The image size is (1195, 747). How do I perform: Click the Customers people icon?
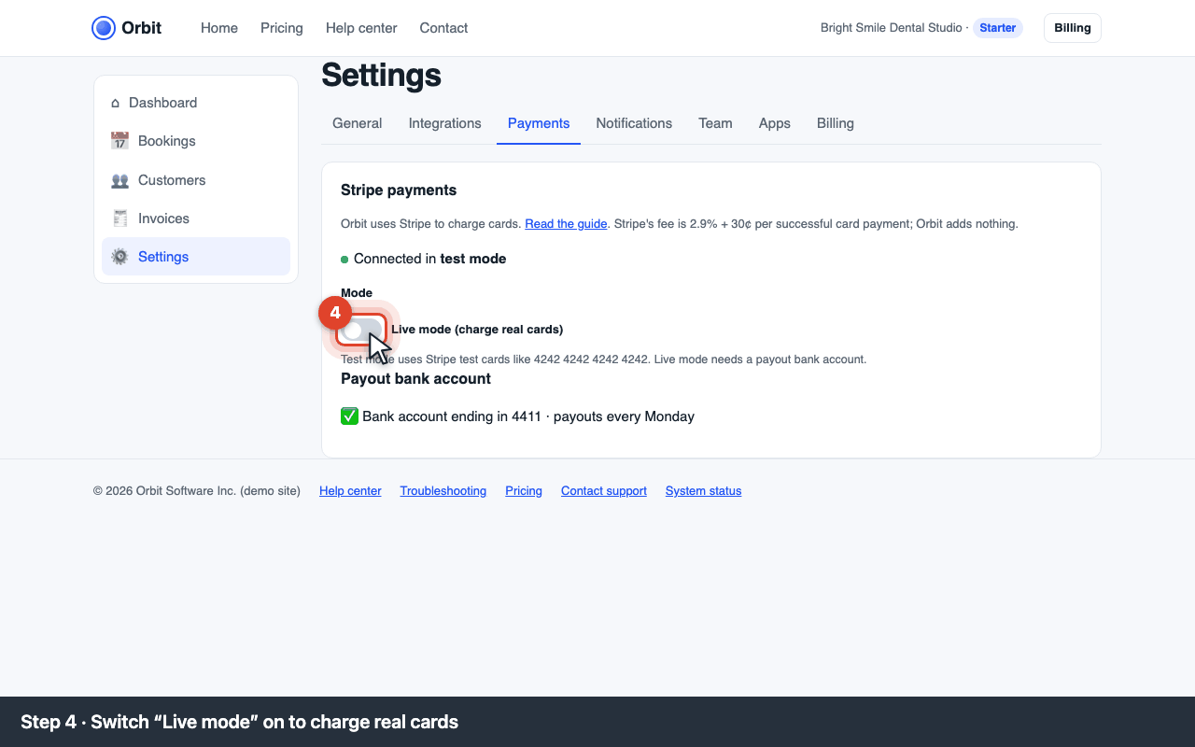coord(119,180)
